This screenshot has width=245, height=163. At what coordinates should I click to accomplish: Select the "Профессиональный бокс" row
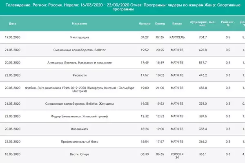tap(79, 141)
